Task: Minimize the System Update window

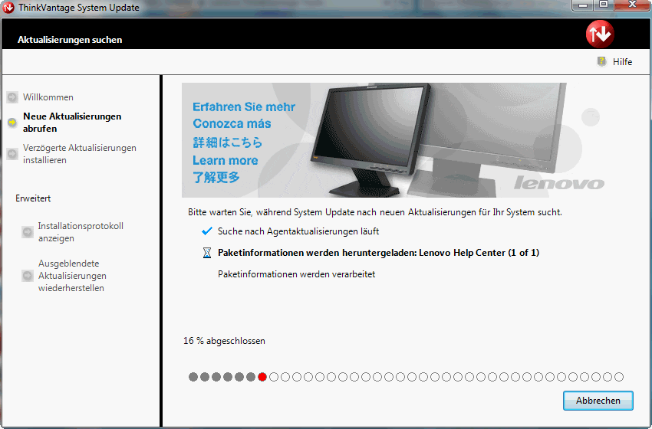Action: 583,5
